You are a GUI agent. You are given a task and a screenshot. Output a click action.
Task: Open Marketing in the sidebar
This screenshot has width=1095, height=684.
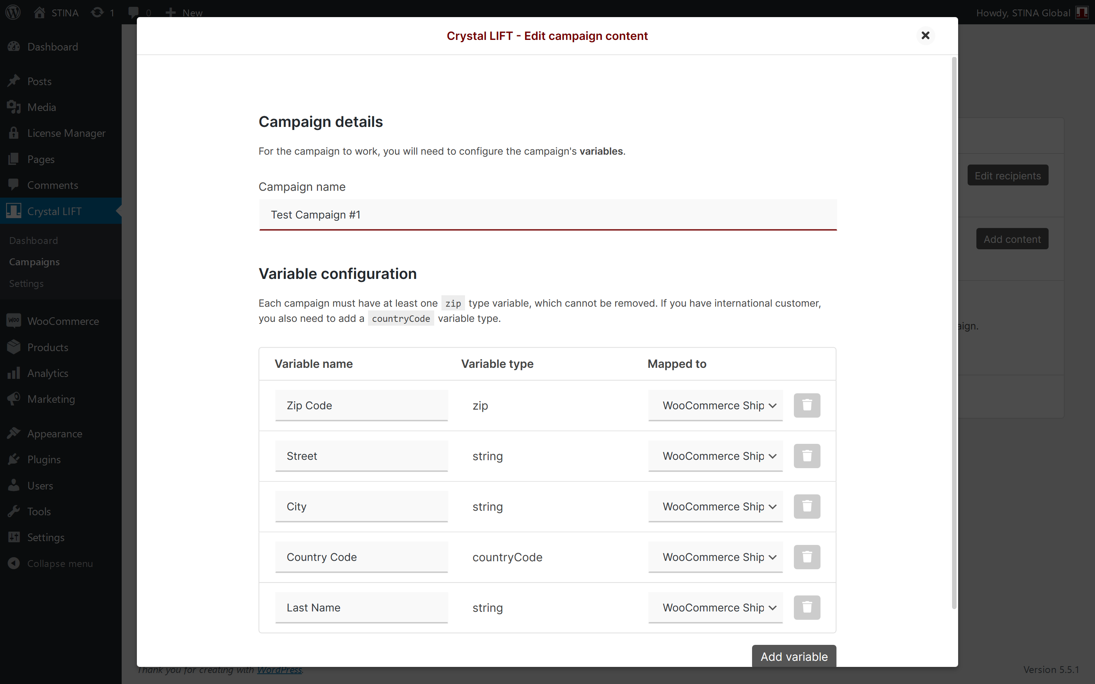(x=60, y=399)
